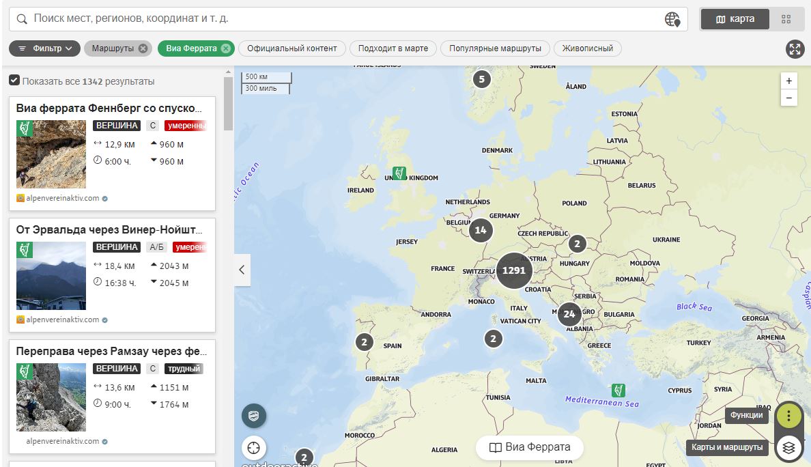Screen dimensions: 811x467
Task: Select the via ferrata marker in United Kingdom
Action: [399, 173]
